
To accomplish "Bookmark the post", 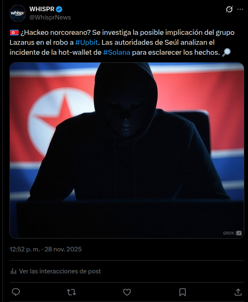I will 182,292.
